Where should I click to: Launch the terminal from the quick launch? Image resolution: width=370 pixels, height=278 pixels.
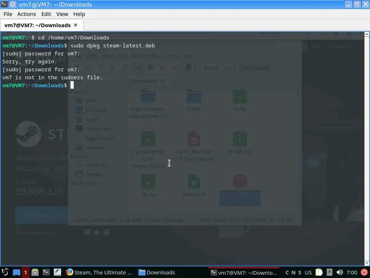[x=46, y=272]
